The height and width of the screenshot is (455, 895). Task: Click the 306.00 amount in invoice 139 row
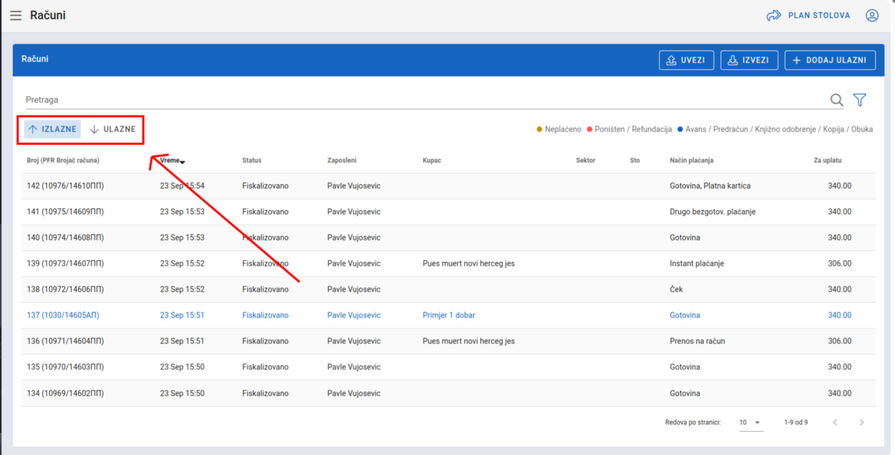tap(839, 264)
